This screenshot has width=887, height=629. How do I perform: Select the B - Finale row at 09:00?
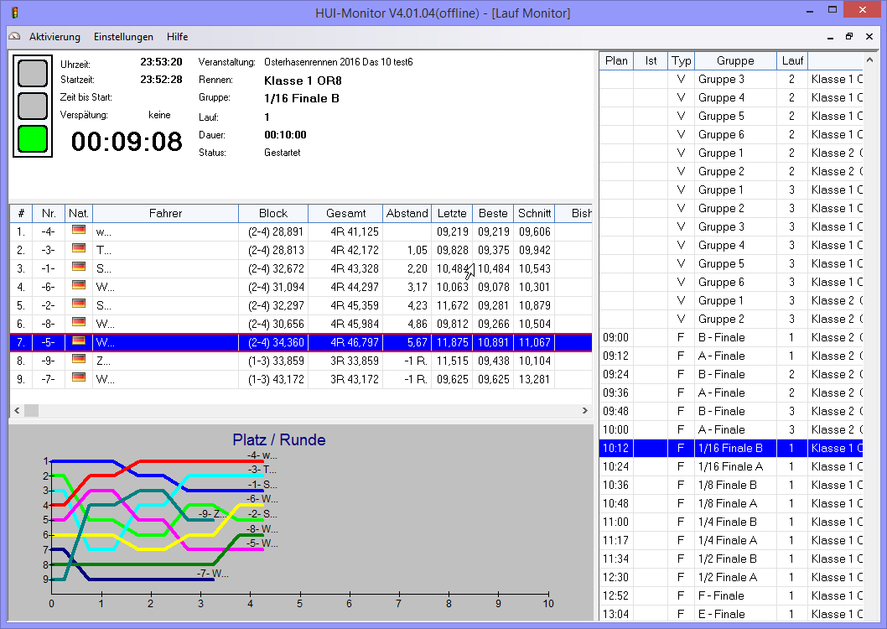731,338
